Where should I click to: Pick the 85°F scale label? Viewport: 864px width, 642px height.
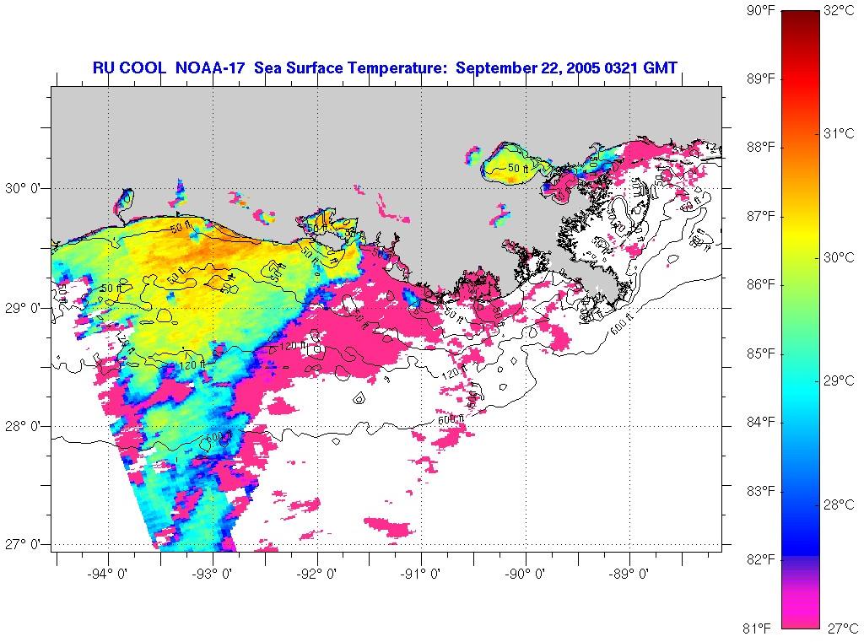761,353
